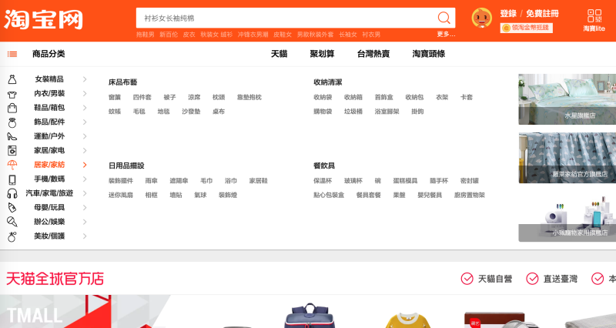Click the washing machine icon for 家居/家电
This screenshot has height=328, width=616.
(x=12, y=150)
